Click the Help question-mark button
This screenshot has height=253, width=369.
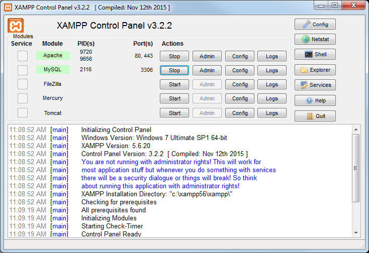315,100
